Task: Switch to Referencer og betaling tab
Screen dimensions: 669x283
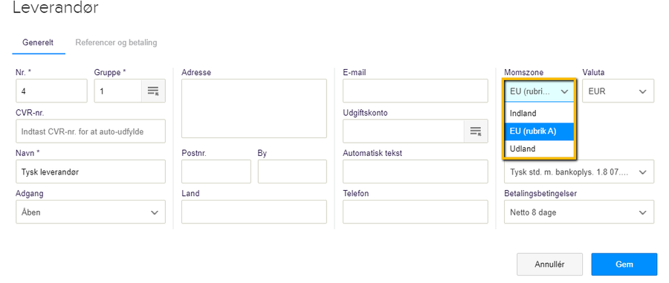Action: point(116,42)
